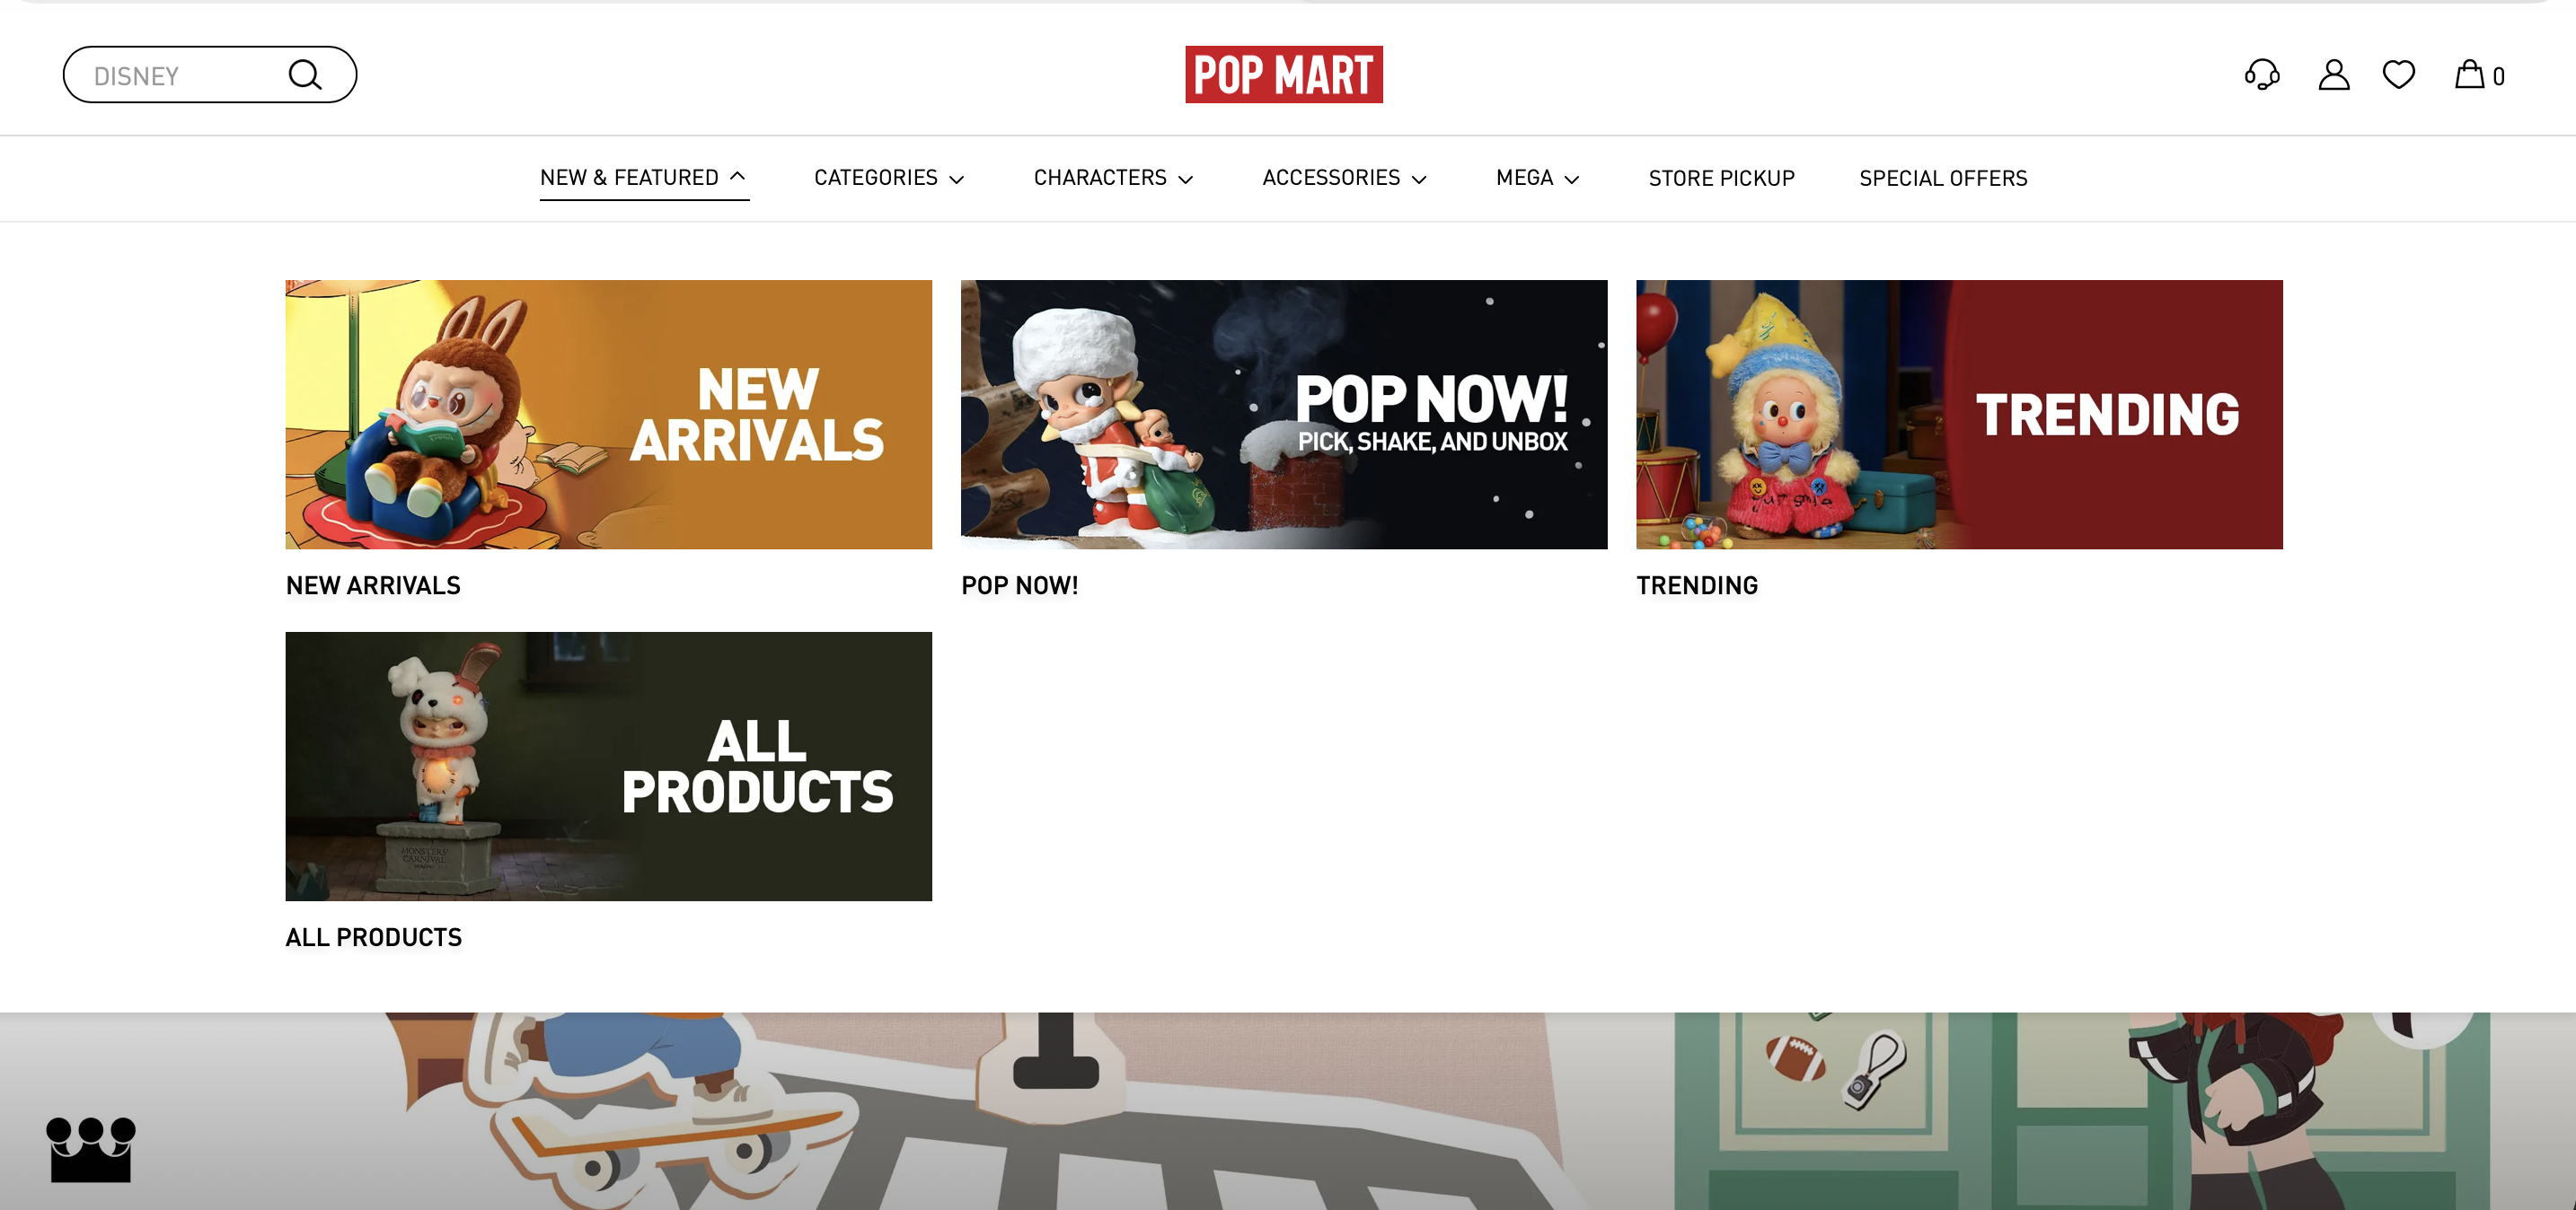This screenshot has width=2576, height=1210.
Task: Expand the CATEGORIES dropdown
Action: coord(889,178)
